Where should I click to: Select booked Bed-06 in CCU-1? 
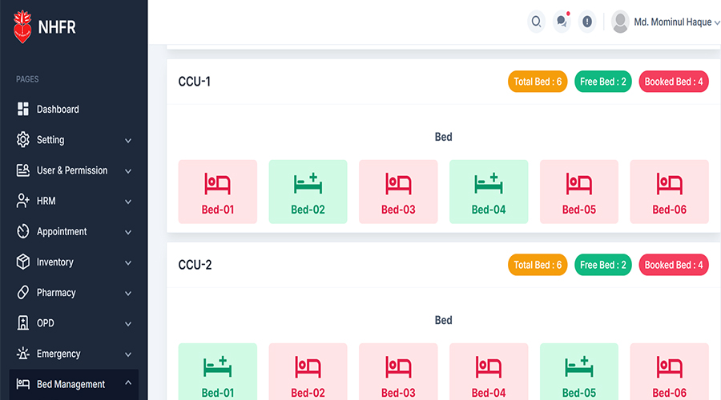669,191
